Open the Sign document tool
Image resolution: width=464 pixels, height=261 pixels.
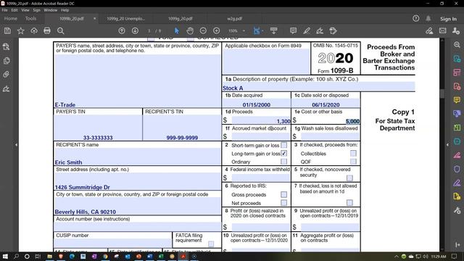point(320,30)
